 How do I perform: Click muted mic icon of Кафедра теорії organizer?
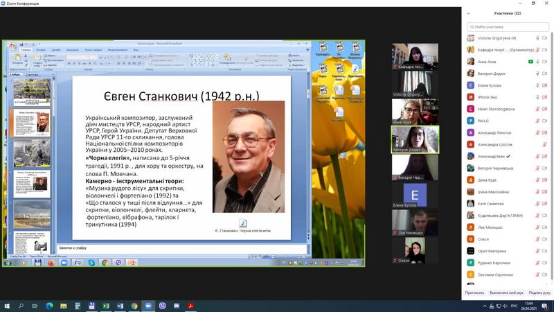pyautogui.click(x=538, y=50)
